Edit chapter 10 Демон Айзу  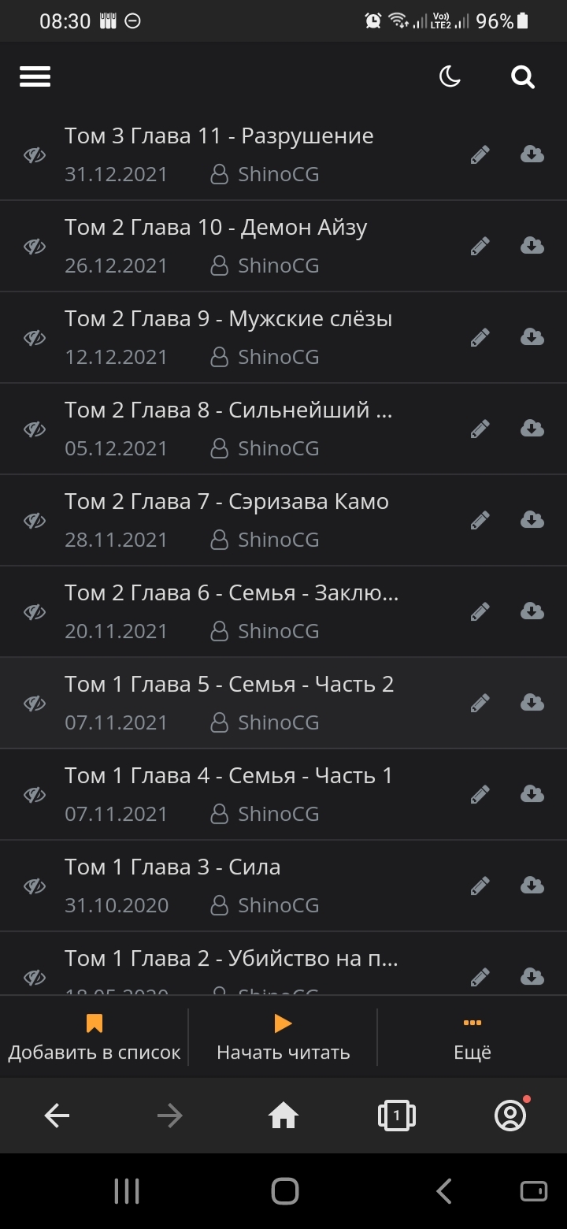[480, 247]
